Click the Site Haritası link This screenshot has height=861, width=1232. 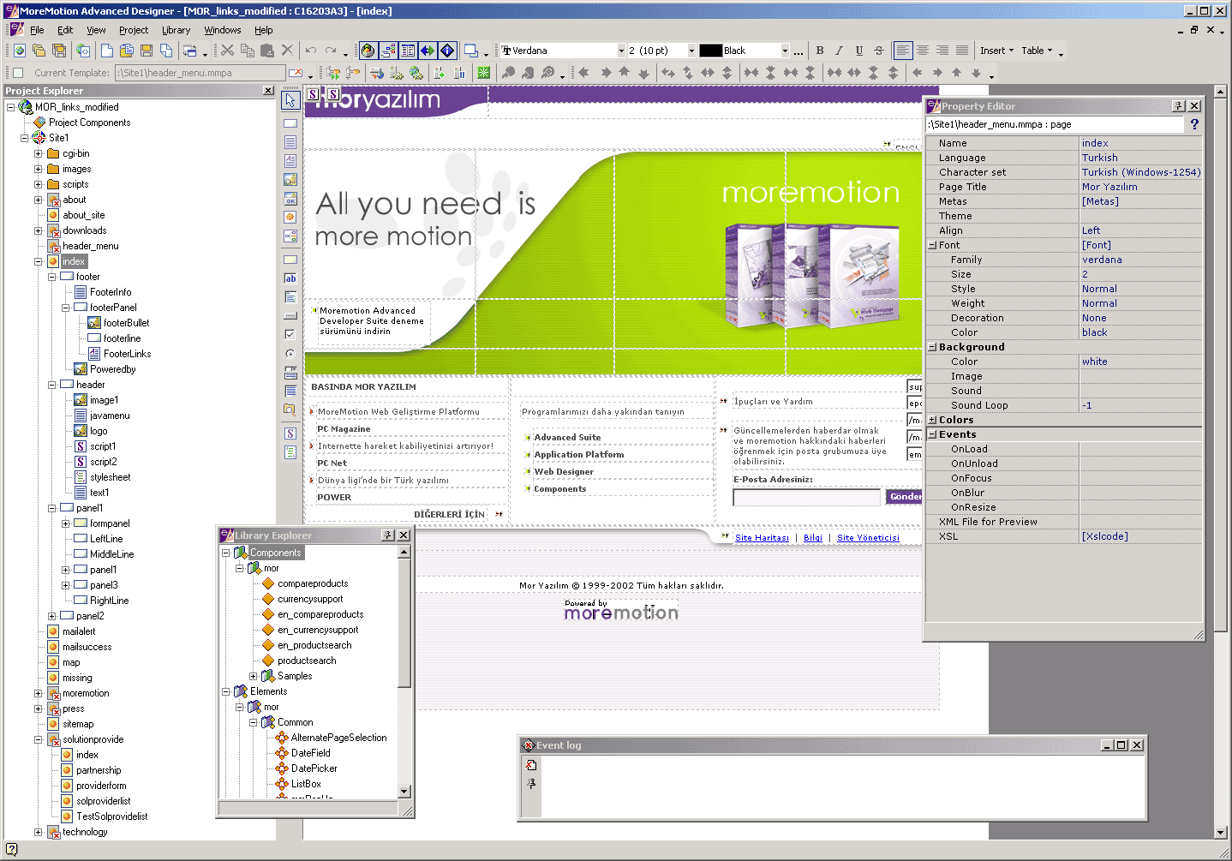click(x=761, y=537)
